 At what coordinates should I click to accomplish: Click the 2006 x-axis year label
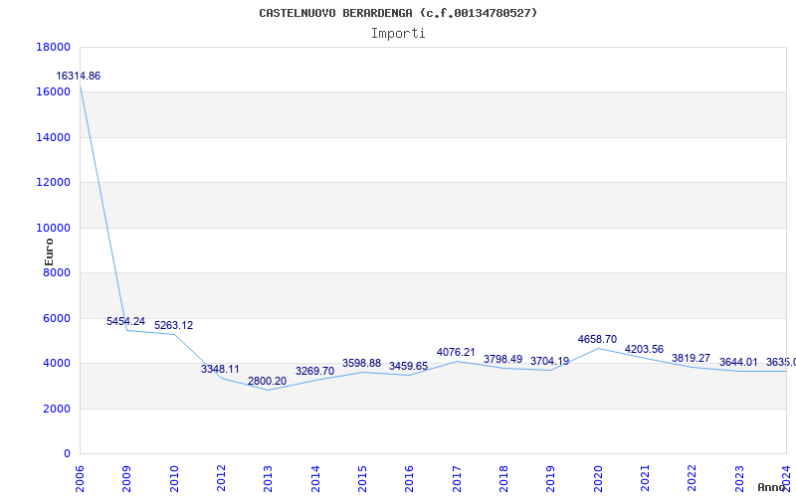(80, 479)
